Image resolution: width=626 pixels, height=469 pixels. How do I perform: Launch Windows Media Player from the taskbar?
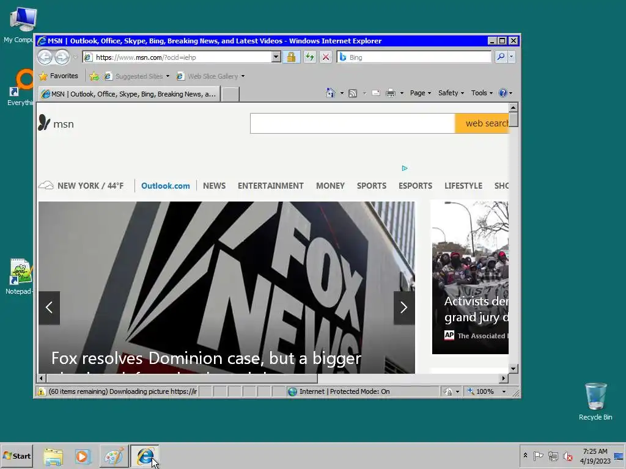coord(83,456)
